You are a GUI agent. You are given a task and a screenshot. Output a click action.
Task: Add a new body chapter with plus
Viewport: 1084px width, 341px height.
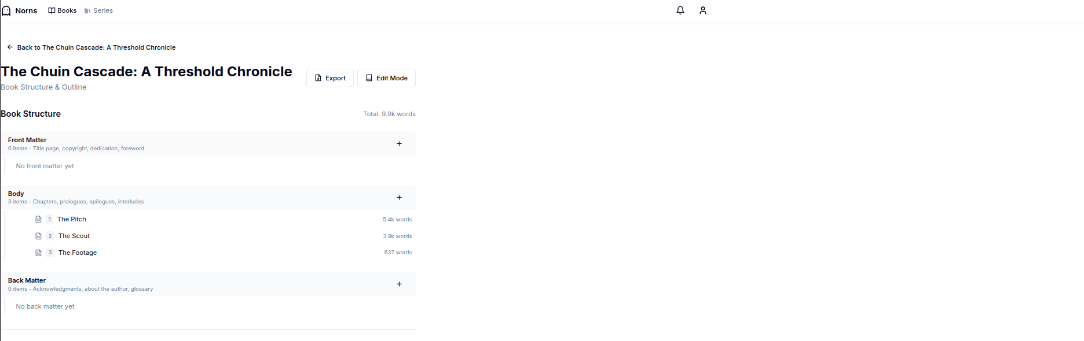399,198
